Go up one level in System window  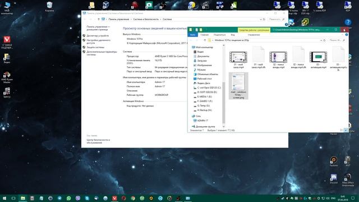[99, 19]
